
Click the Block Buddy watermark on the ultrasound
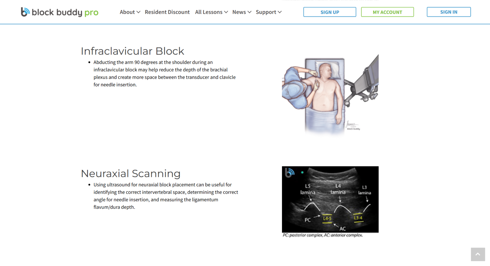point(289,173)
